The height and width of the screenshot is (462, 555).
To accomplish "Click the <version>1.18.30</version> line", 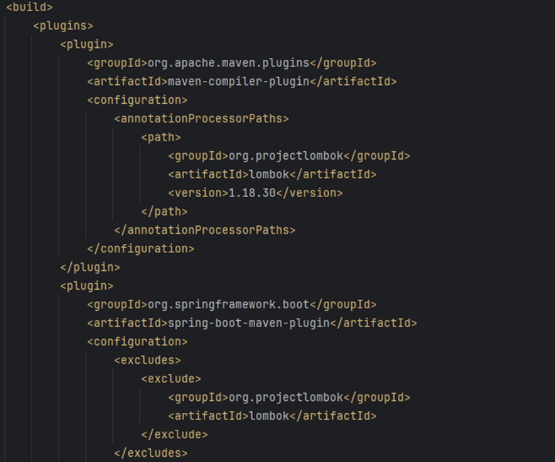I will (x=256, y=193).
